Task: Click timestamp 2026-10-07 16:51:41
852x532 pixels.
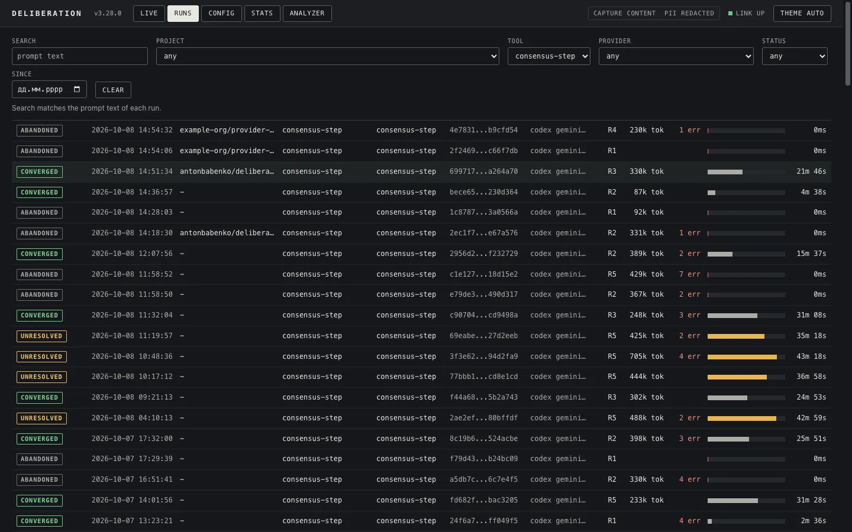Action: [132, 479]
